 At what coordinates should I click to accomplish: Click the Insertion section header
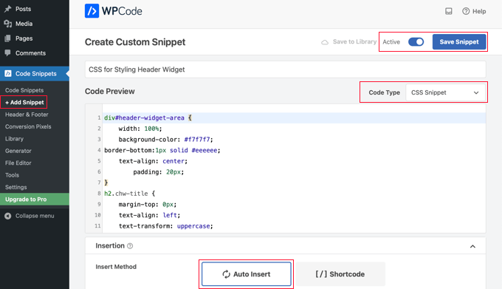point(285,246)
